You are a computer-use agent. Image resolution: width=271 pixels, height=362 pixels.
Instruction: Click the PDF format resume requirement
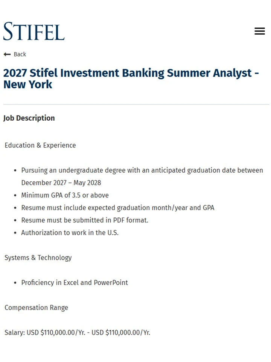(85, 220)
